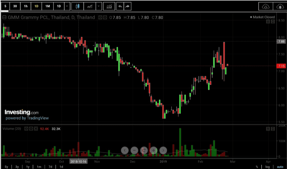The width and height of the screenshot is (287, 169).
Task: Click the undo arrow icon
Action: point(120,6)
